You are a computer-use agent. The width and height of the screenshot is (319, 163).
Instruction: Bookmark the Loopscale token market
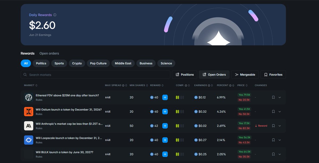pyautogui.click(x=273, y=140)
